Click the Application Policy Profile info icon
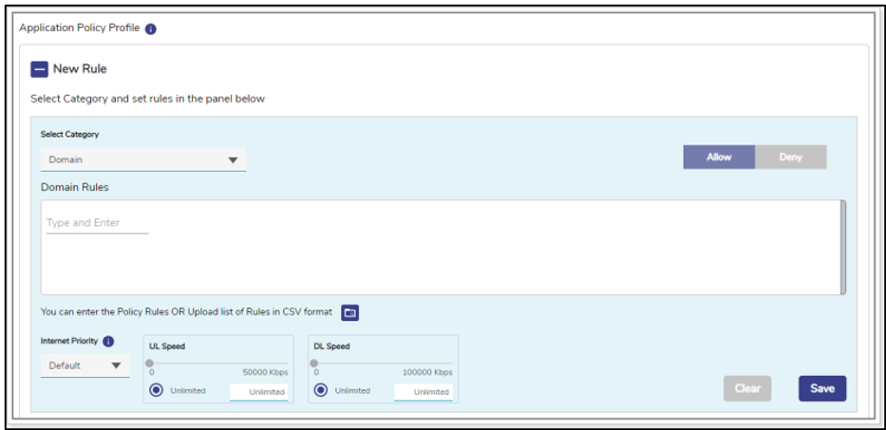The height and width of the screenshot is (430, 886). coord(151,28)
